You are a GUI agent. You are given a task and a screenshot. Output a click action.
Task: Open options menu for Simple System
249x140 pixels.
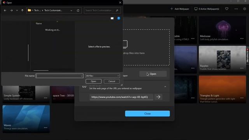pyautogui.click(x=46, y=98)
